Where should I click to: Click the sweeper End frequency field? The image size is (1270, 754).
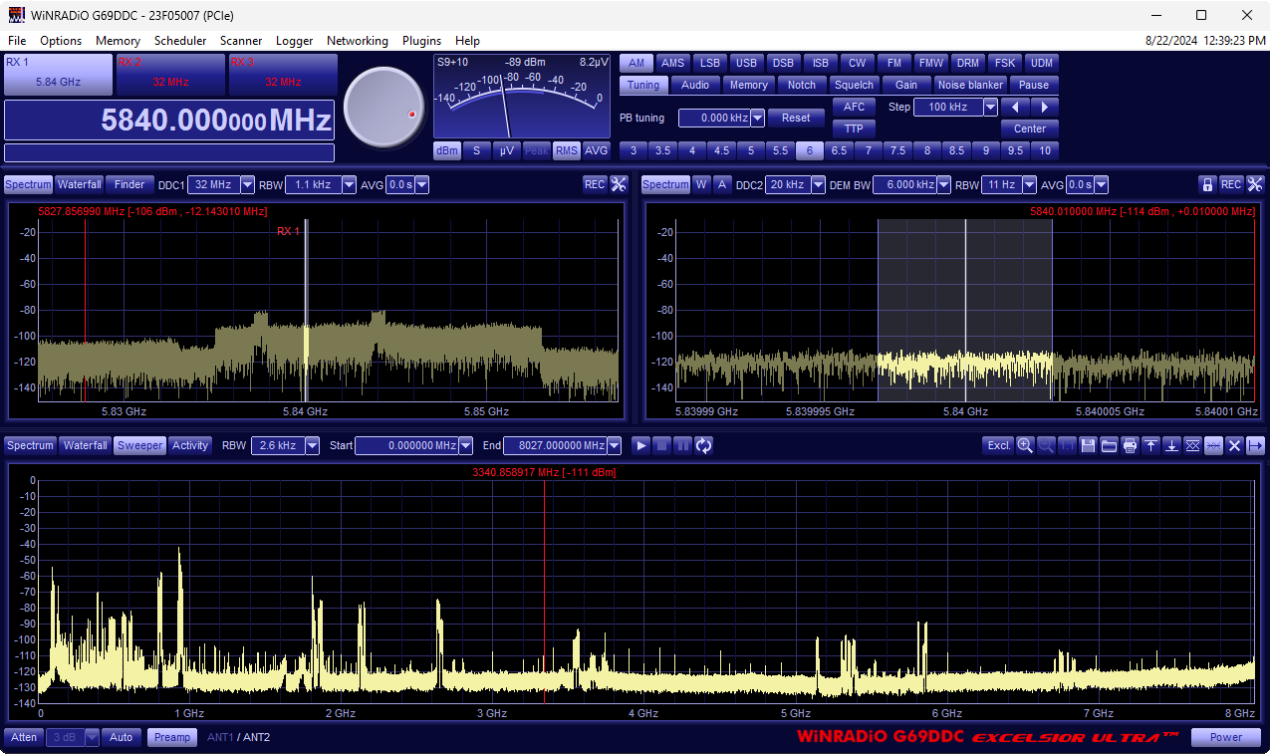coord(554,445)
